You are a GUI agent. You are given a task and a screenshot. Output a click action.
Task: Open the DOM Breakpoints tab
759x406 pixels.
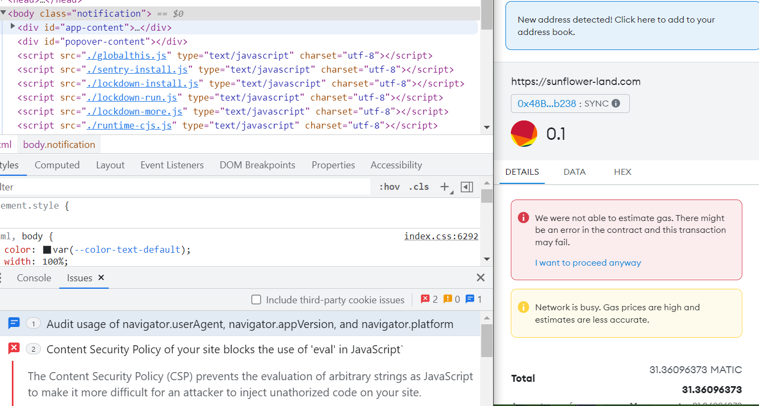coord(257,165)
